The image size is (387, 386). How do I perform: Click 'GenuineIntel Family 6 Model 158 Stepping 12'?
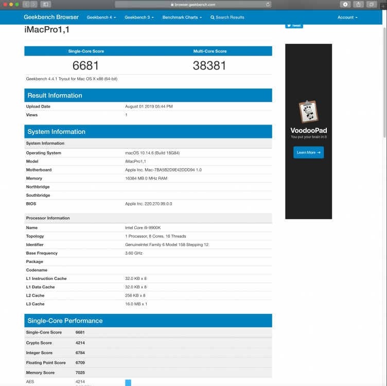point(167,244)
